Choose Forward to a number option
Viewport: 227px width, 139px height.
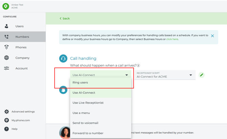(x=101, y=133)
